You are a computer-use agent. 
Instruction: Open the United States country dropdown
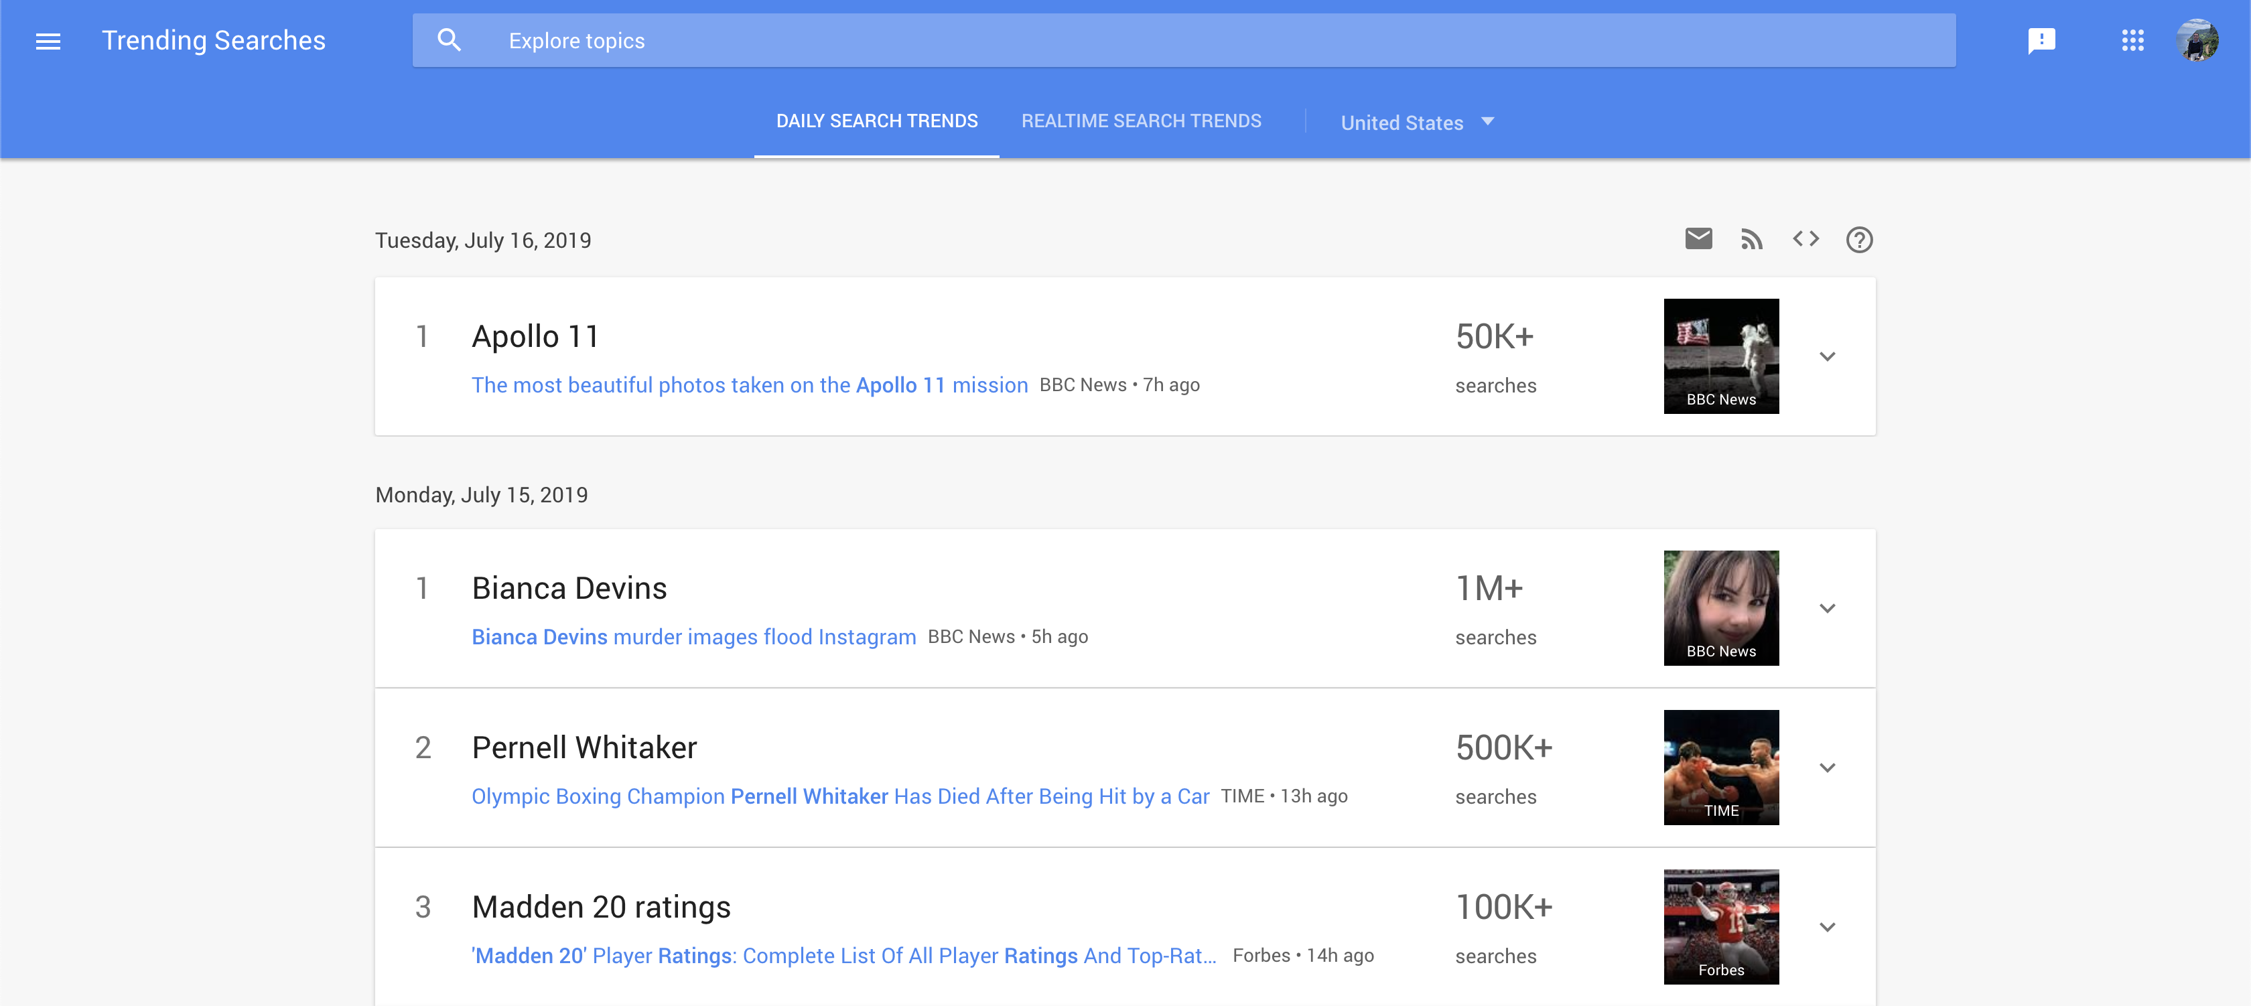tap(1416, 123)
